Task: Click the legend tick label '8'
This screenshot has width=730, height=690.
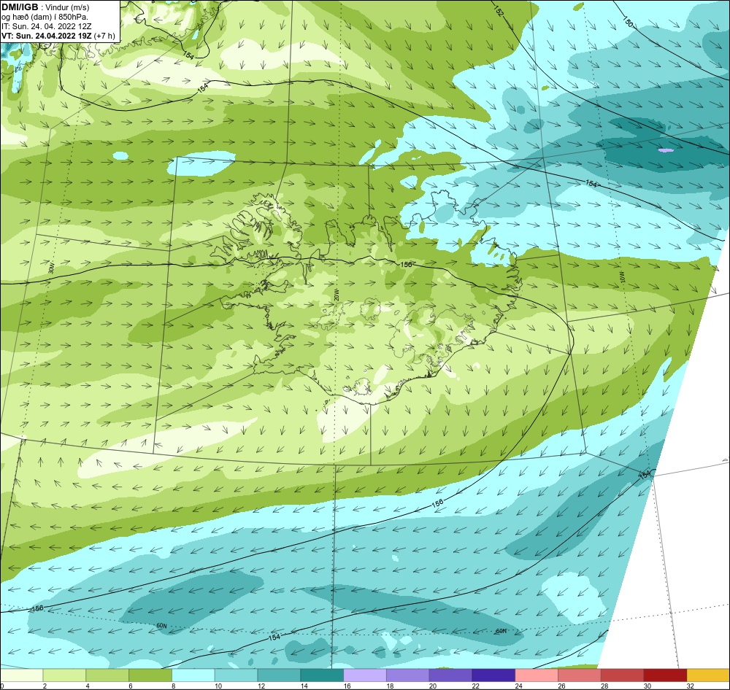Action: (x=173, y=686)
